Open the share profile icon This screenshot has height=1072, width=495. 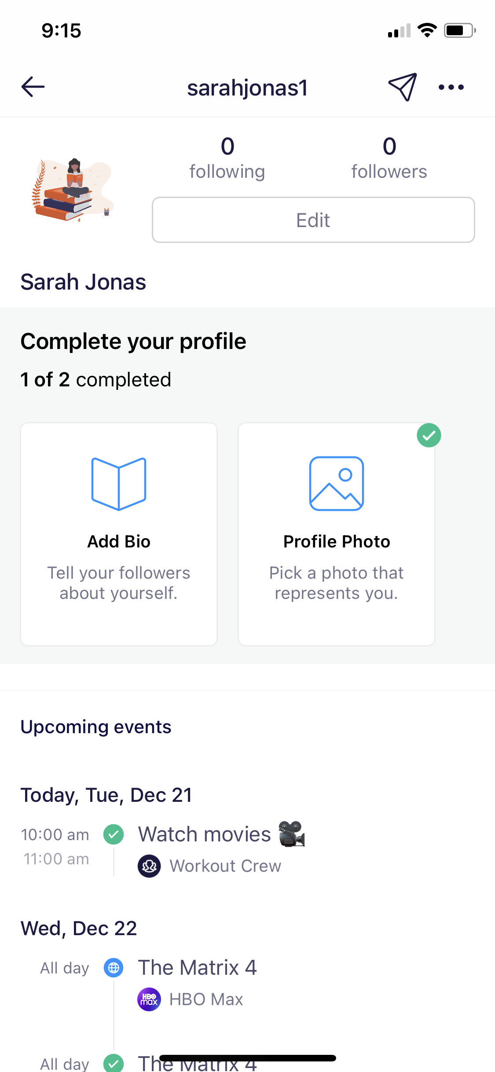click(402, 86)
